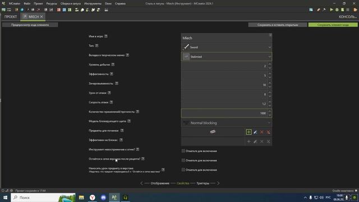Click the repair item thumbnail in list
This screenshot has width=359, height=202.
tap(213, 132)
